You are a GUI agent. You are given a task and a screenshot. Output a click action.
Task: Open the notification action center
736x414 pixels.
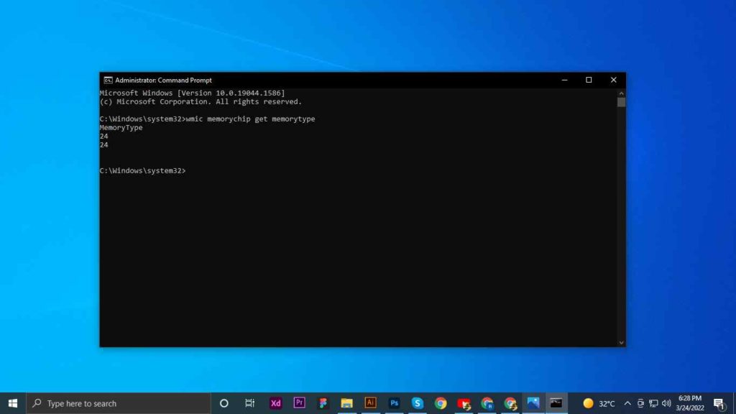click(719, 403)
